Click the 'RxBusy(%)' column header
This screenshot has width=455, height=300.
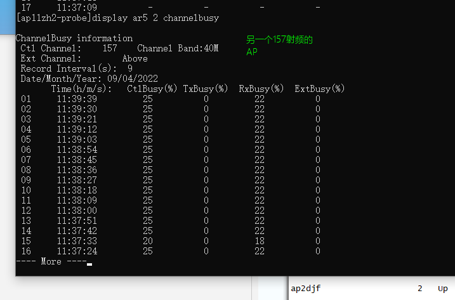coord(261,89)
